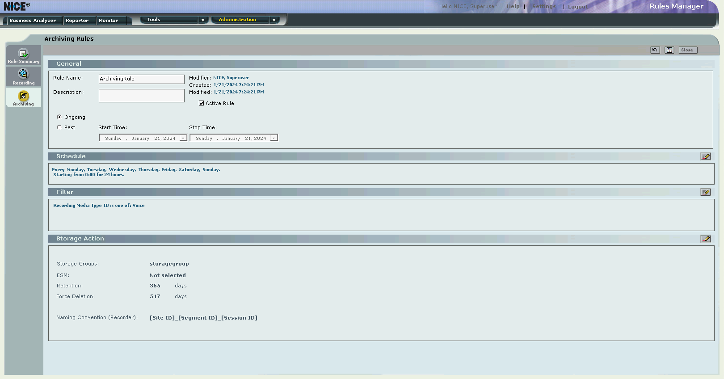This screenshot has height=379, width=724.
Task: Edit the Schedule section pencil icon
Action: pyautogui.click(x=705, y=156)
